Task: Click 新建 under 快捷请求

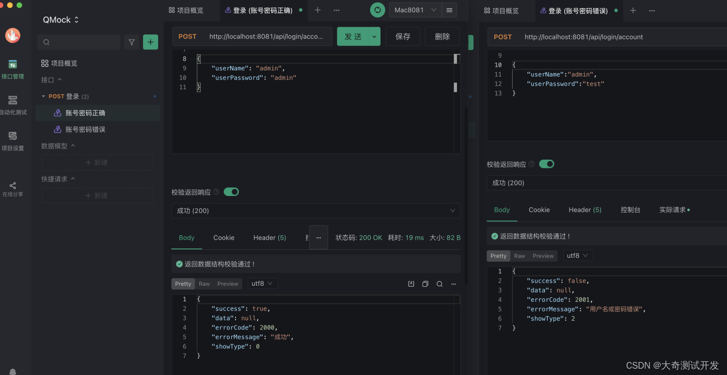Action: pos(97,196)
